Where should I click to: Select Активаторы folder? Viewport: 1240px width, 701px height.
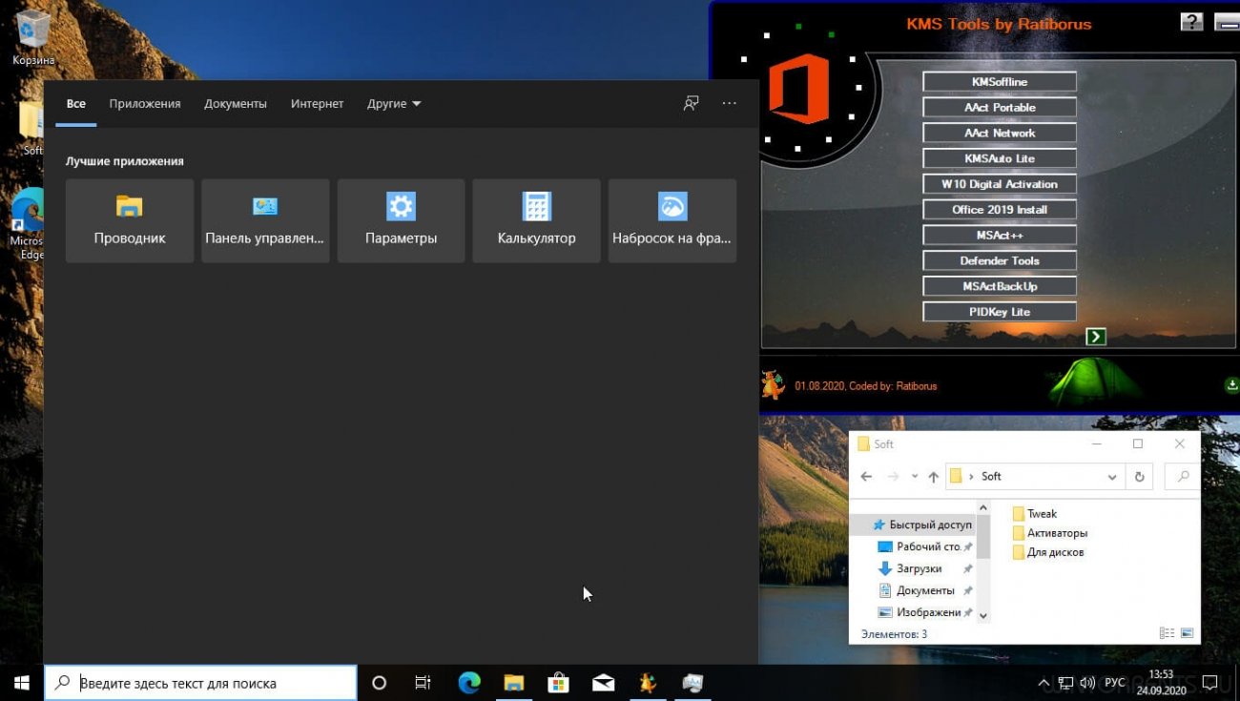pos(1049,533)
